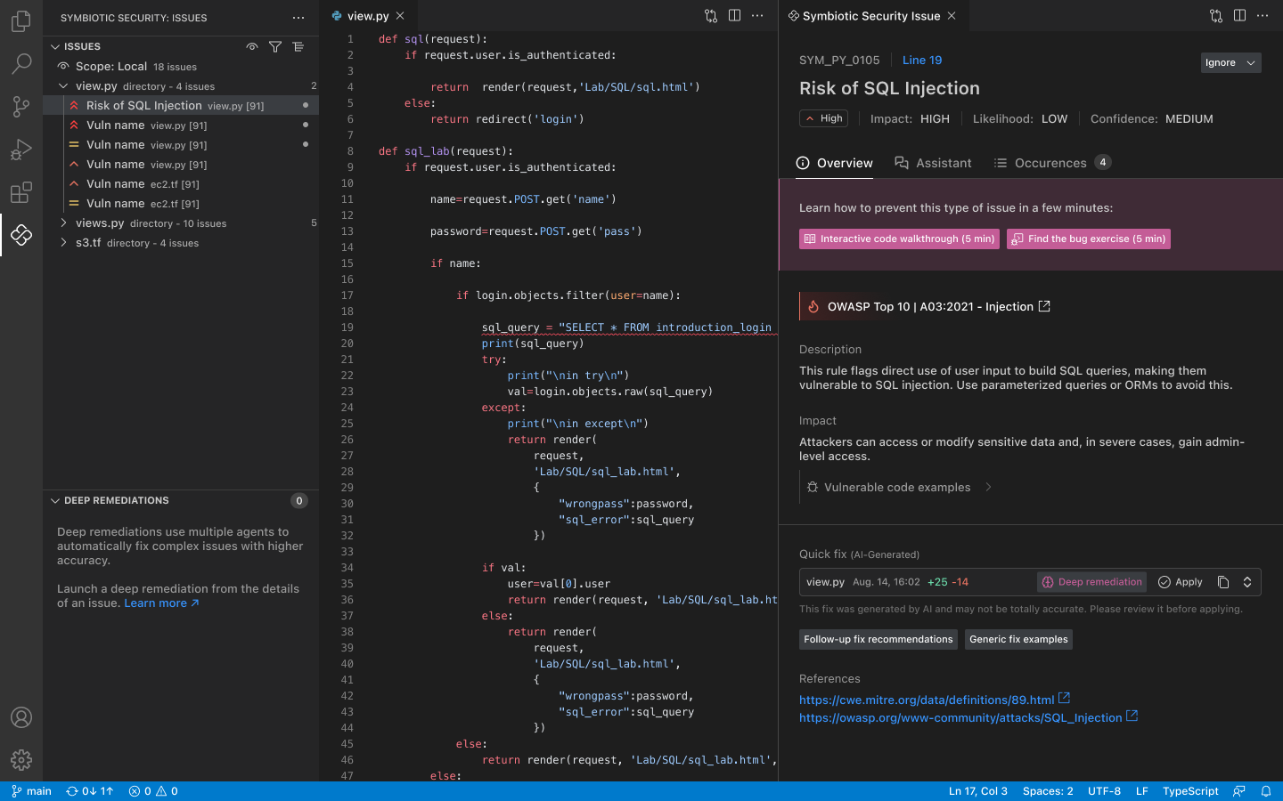Toggle the eye visibility icon in Issues
1283x801 pixels.
pos(252,46)
